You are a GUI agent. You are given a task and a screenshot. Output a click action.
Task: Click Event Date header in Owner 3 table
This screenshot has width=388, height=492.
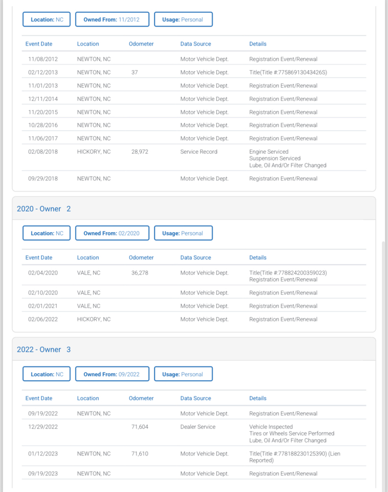(39, 398)
